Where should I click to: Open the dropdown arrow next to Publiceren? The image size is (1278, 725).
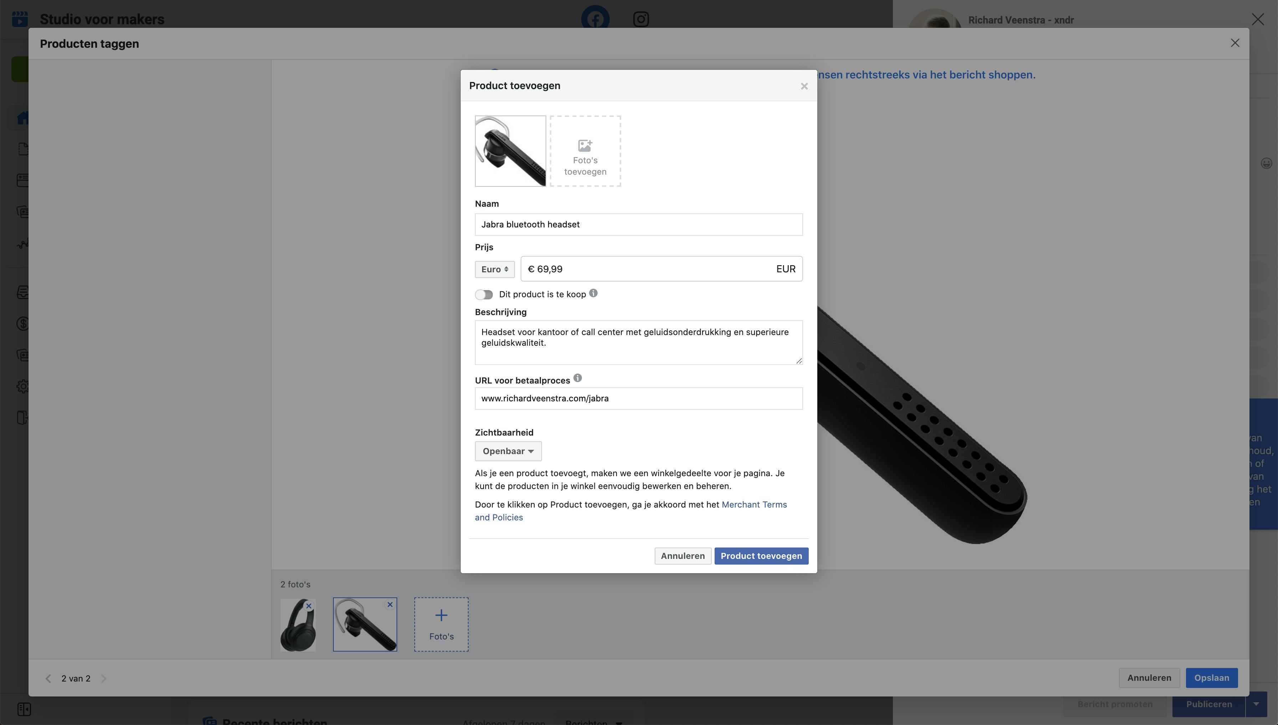pos(1256,704)
